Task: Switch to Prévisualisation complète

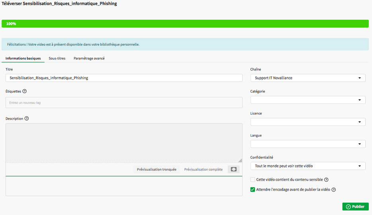Action: pyautogui.click(x=203, y=170)
